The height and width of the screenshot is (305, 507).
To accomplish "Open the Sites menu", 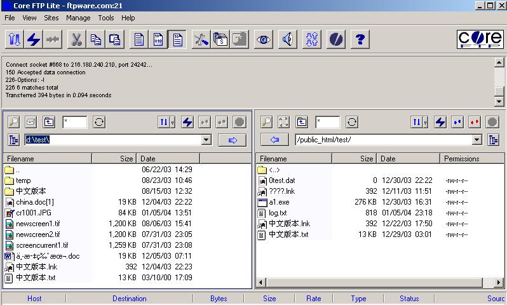I will point(51,18).
